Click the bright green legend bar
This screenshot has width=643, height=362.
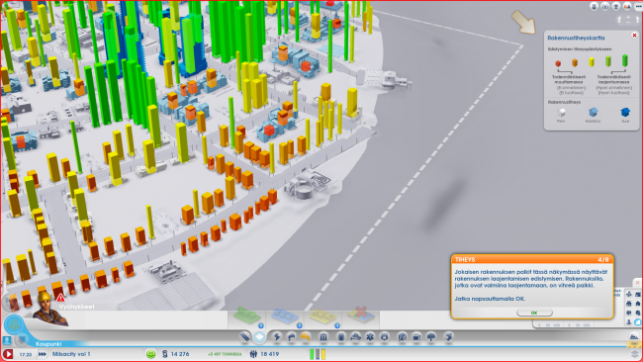624,60
